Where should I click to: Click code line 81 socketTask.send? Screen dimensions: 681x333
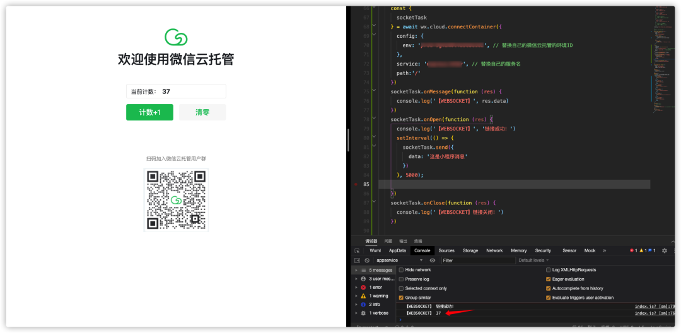427,147
